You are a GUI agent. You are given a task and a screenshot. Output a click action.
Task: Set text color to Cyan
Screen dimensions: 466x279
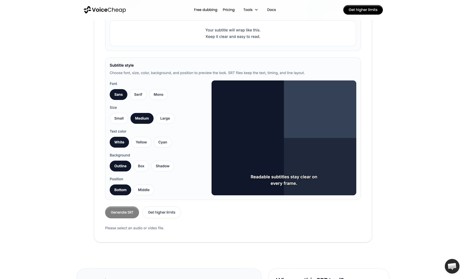pyautogui.click(x=162, y=142)
